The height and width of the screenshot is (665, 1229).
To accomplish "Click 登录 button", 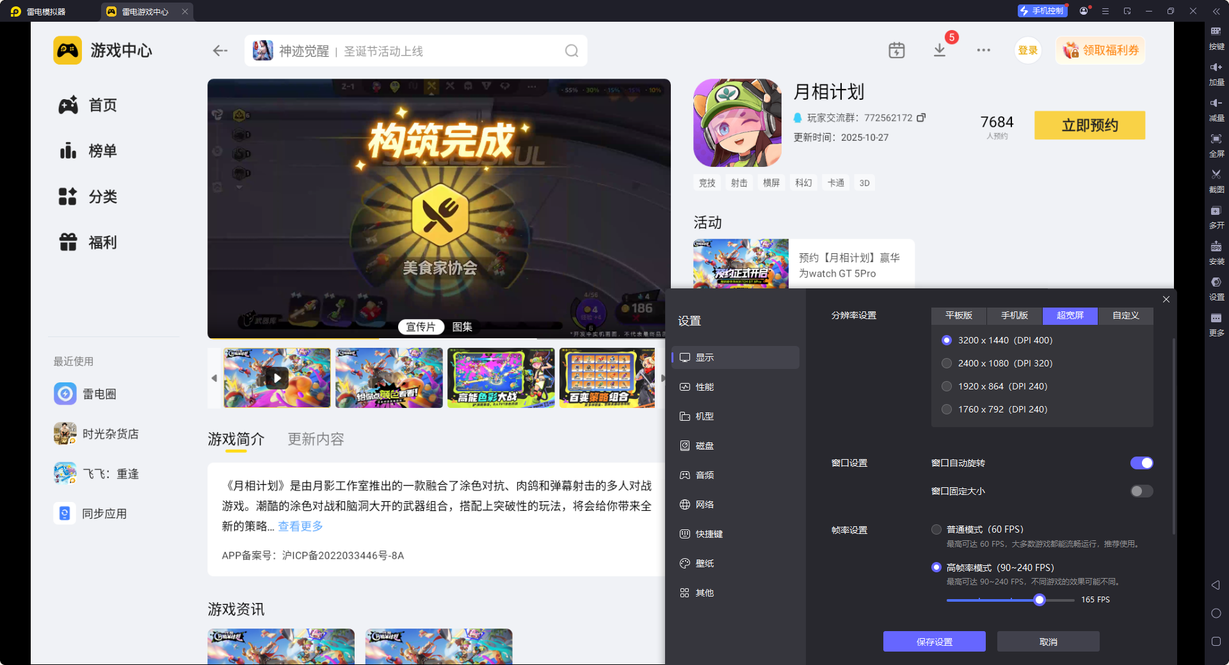I will pyautogui.click(x=1028, y=51).
